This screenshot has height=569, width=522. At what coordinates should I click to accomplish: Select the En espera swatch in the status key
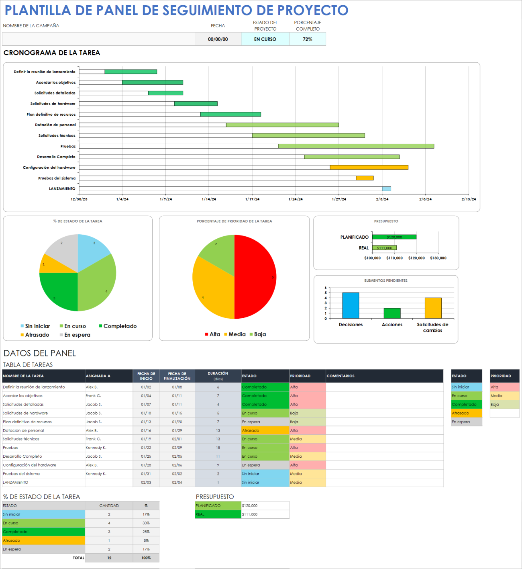[466, 422]
